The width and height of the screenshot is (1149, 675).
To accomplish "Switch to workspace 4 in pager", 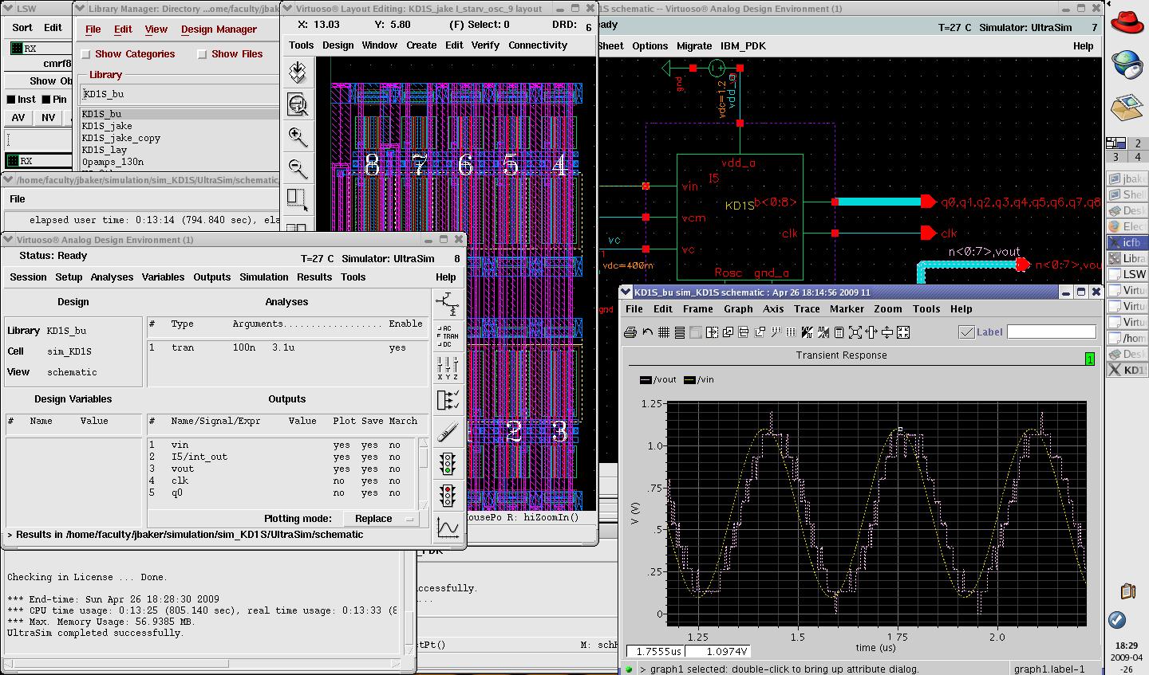I will [1136, 157].
